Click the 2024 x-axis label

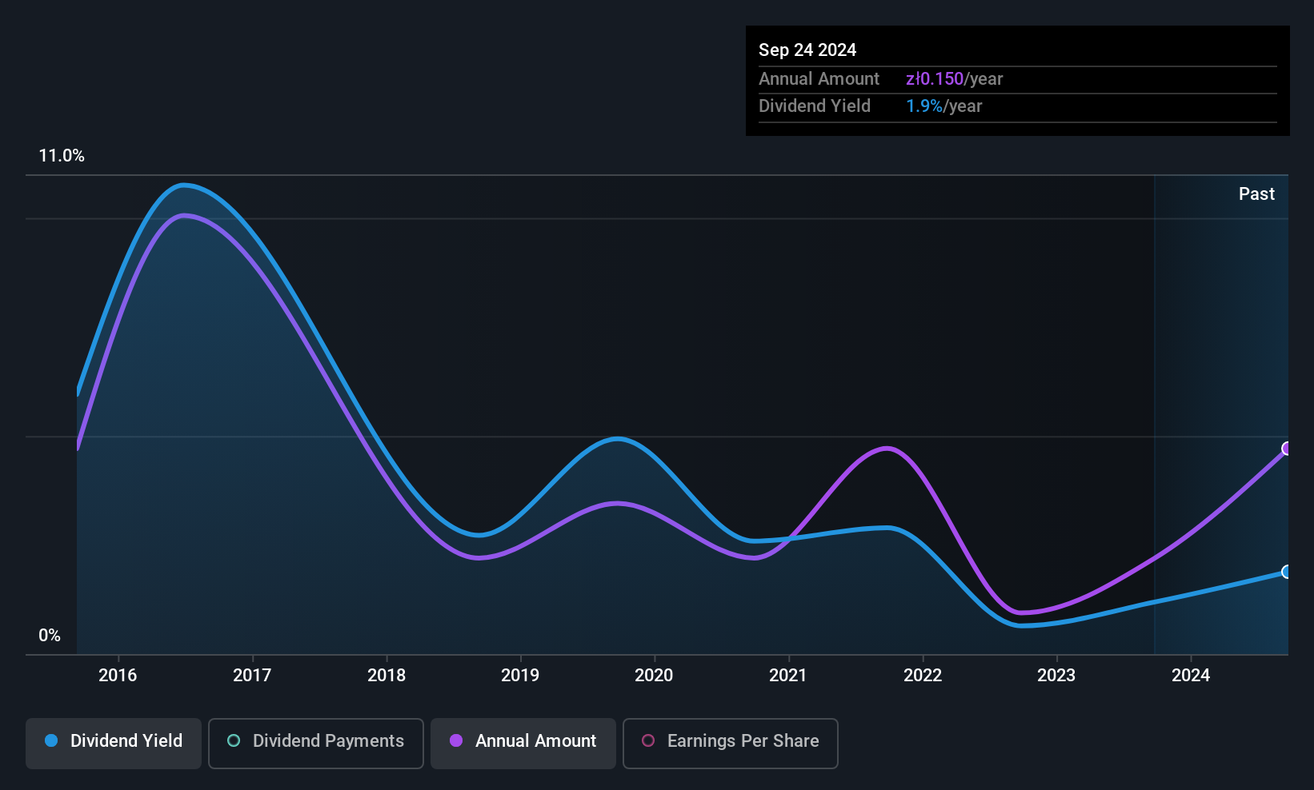[1191, 675]
